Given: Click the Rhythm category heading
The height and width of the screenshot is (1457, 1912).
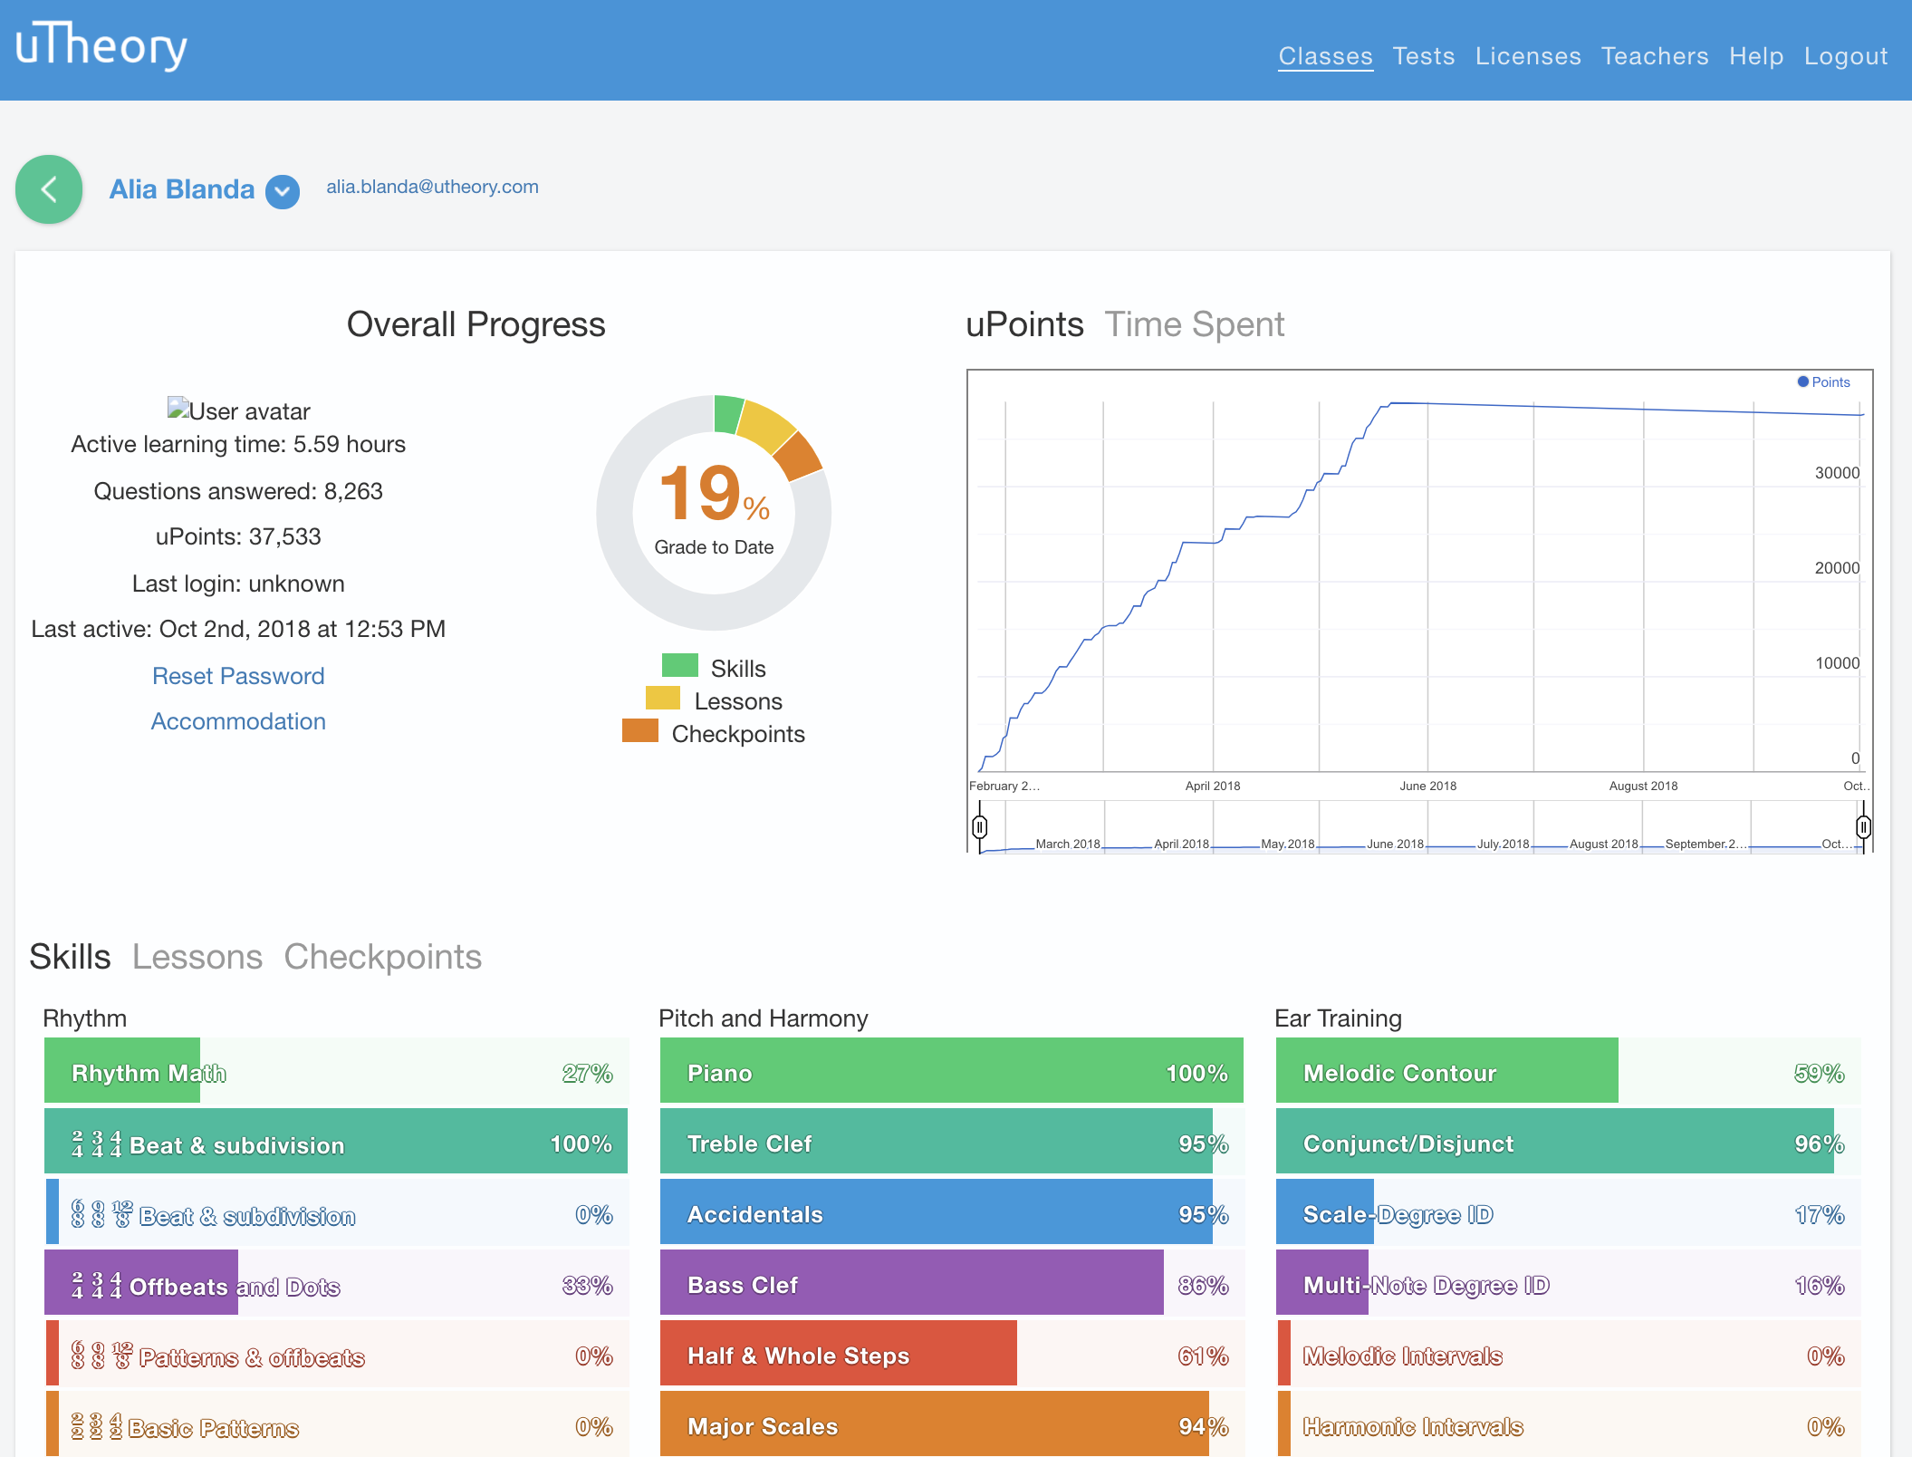Looking at the screenshot, I should 84,1018.
